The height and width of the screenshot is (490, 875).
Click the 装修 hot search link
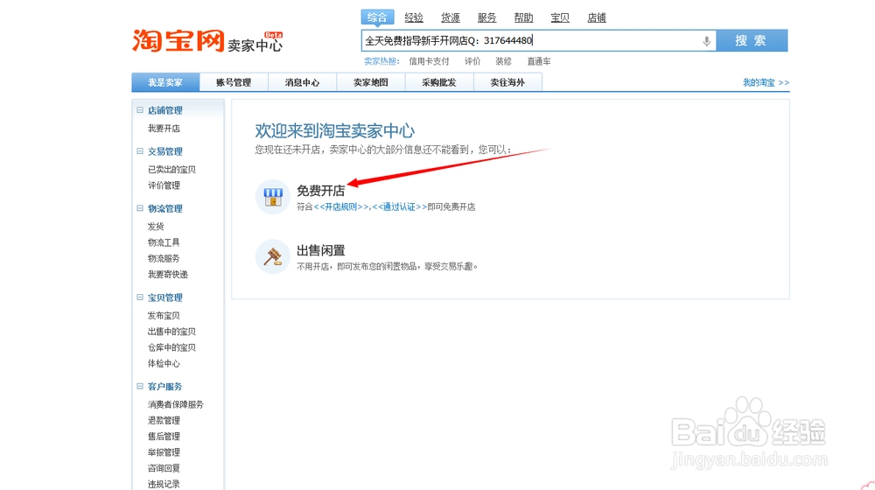[x=503, y=61]
